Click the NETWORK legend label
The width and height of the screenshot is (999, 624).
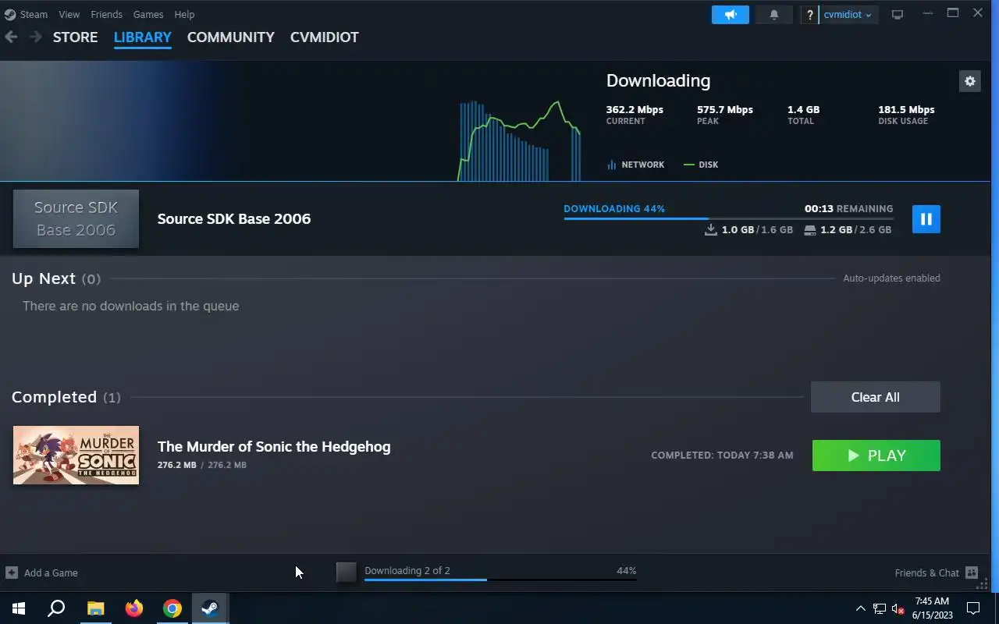click(635, 165)
